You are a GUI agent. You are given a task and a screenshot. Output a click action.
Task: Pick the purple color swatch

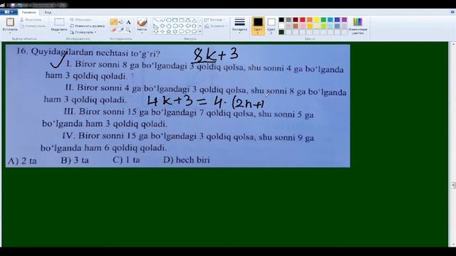click(x=344, y=20)
